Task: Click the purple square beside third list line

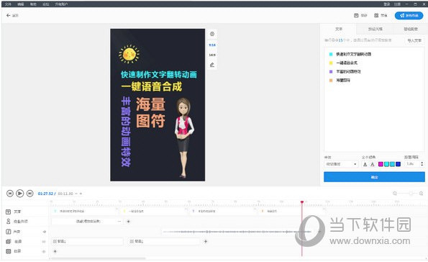Action: point(331,71)
